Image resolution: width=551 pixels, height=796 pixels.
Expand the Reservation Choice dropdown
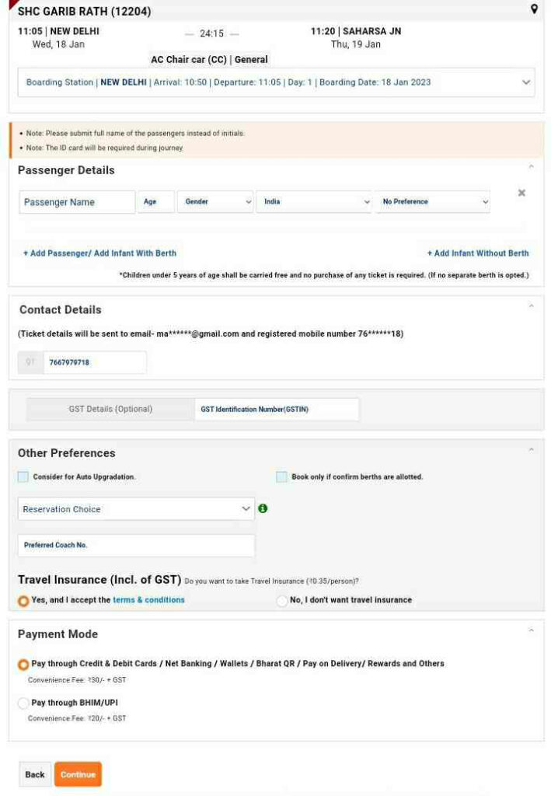click(135, 509)
